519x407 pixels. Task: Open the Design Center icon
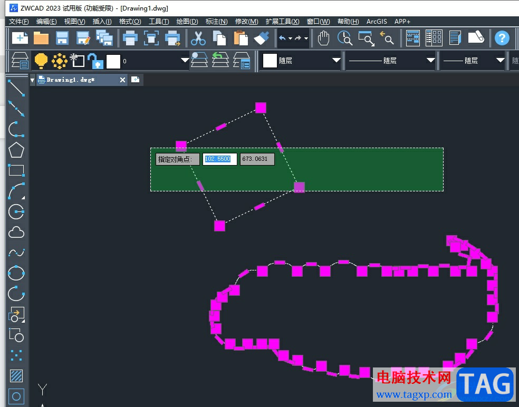(434, 38)
